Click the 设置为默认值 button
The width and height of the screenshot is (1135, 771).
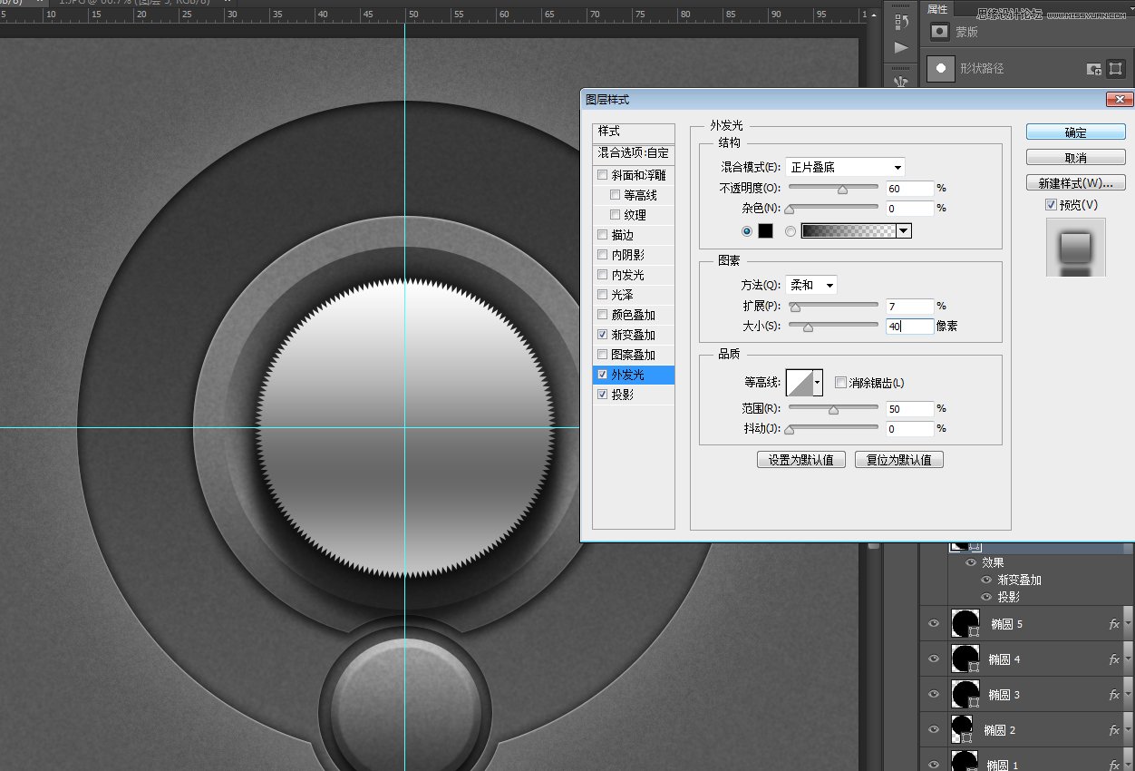tap(800, 459)
